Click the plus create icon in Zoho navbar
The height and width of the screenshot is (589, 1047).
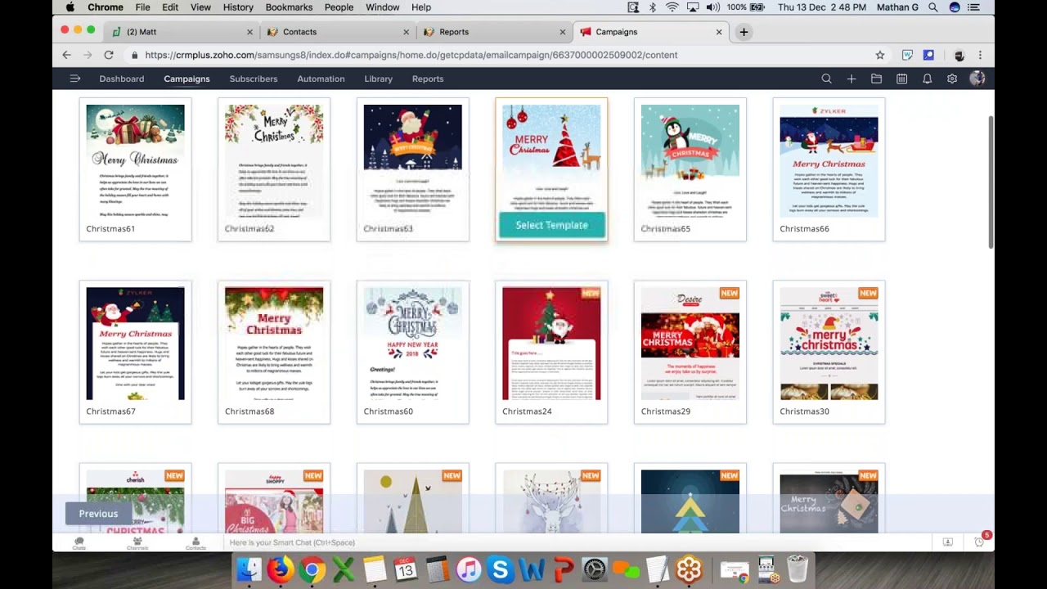pos(852,79)
